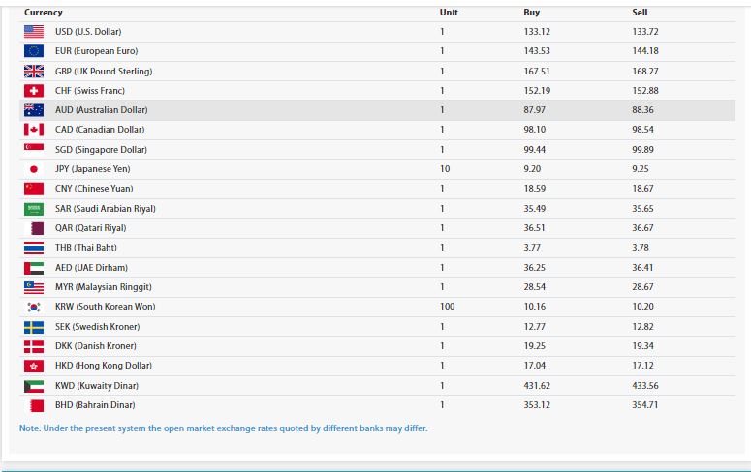
Task: Select SGD (Singapore Dollar) currency name
Action: (x=100, y=150)
